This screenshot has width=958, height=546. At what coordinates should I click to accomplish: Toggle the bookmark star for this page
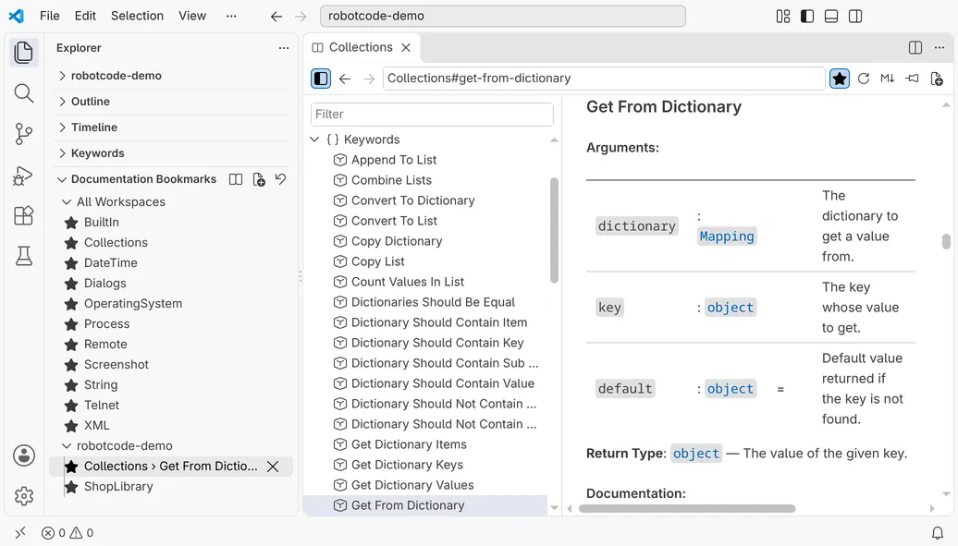(x=840, y=79)
